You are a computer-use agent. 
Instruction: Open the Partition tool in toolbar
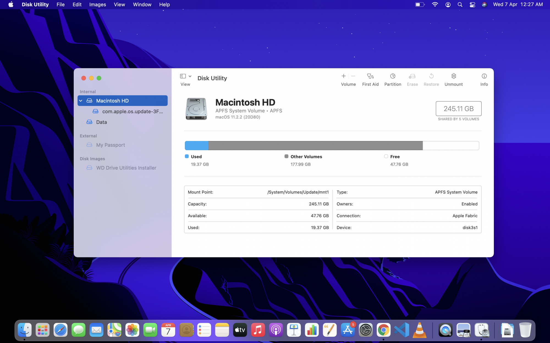(392, 76)
